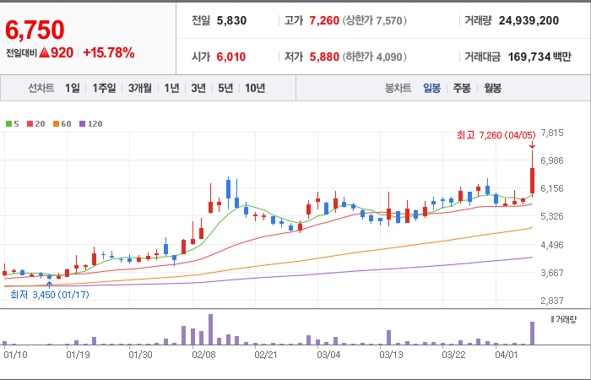
Task: Open the 3년 chart view
Action: tap(198, 88)
